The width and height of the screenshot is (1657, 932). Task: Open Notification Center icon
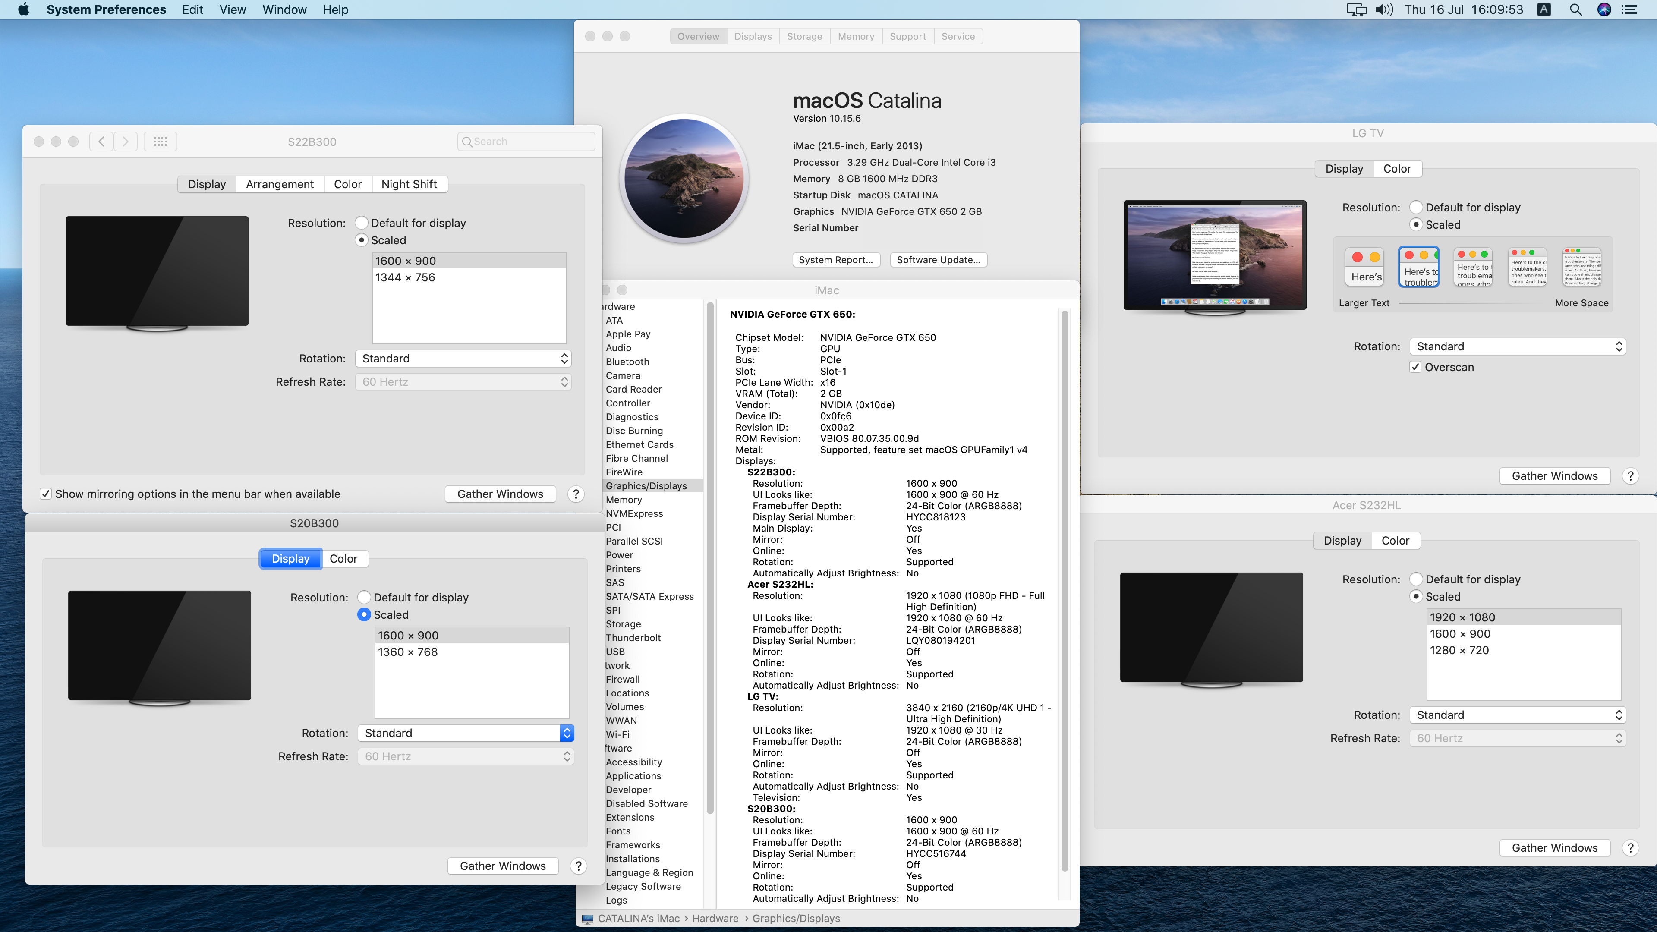1629,9
